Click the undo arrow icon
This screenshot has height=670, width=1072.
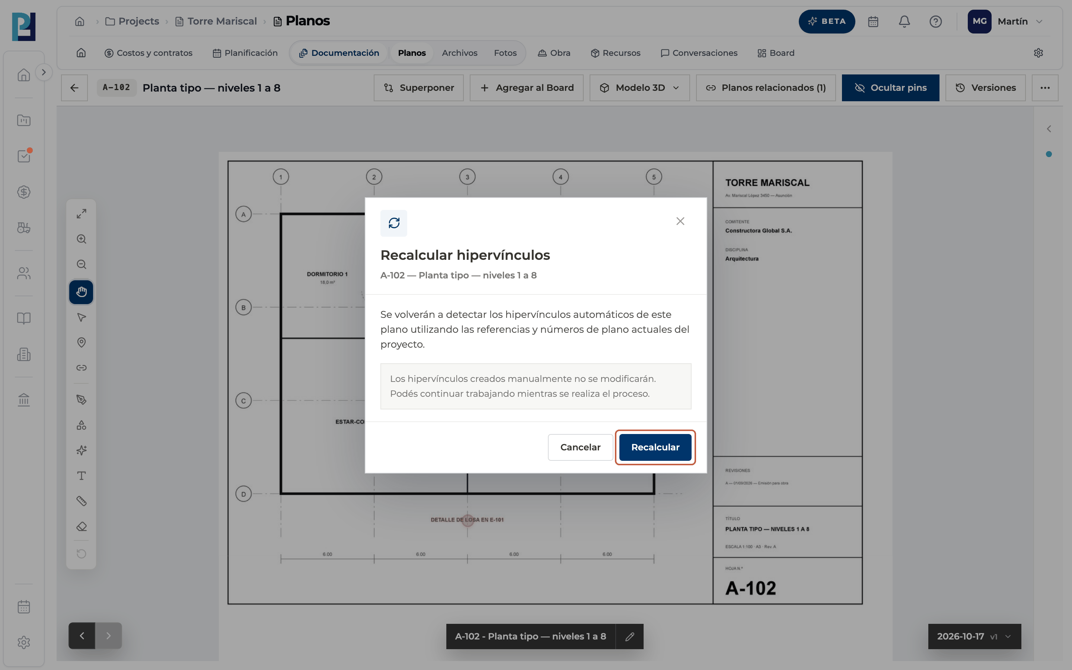81,554
